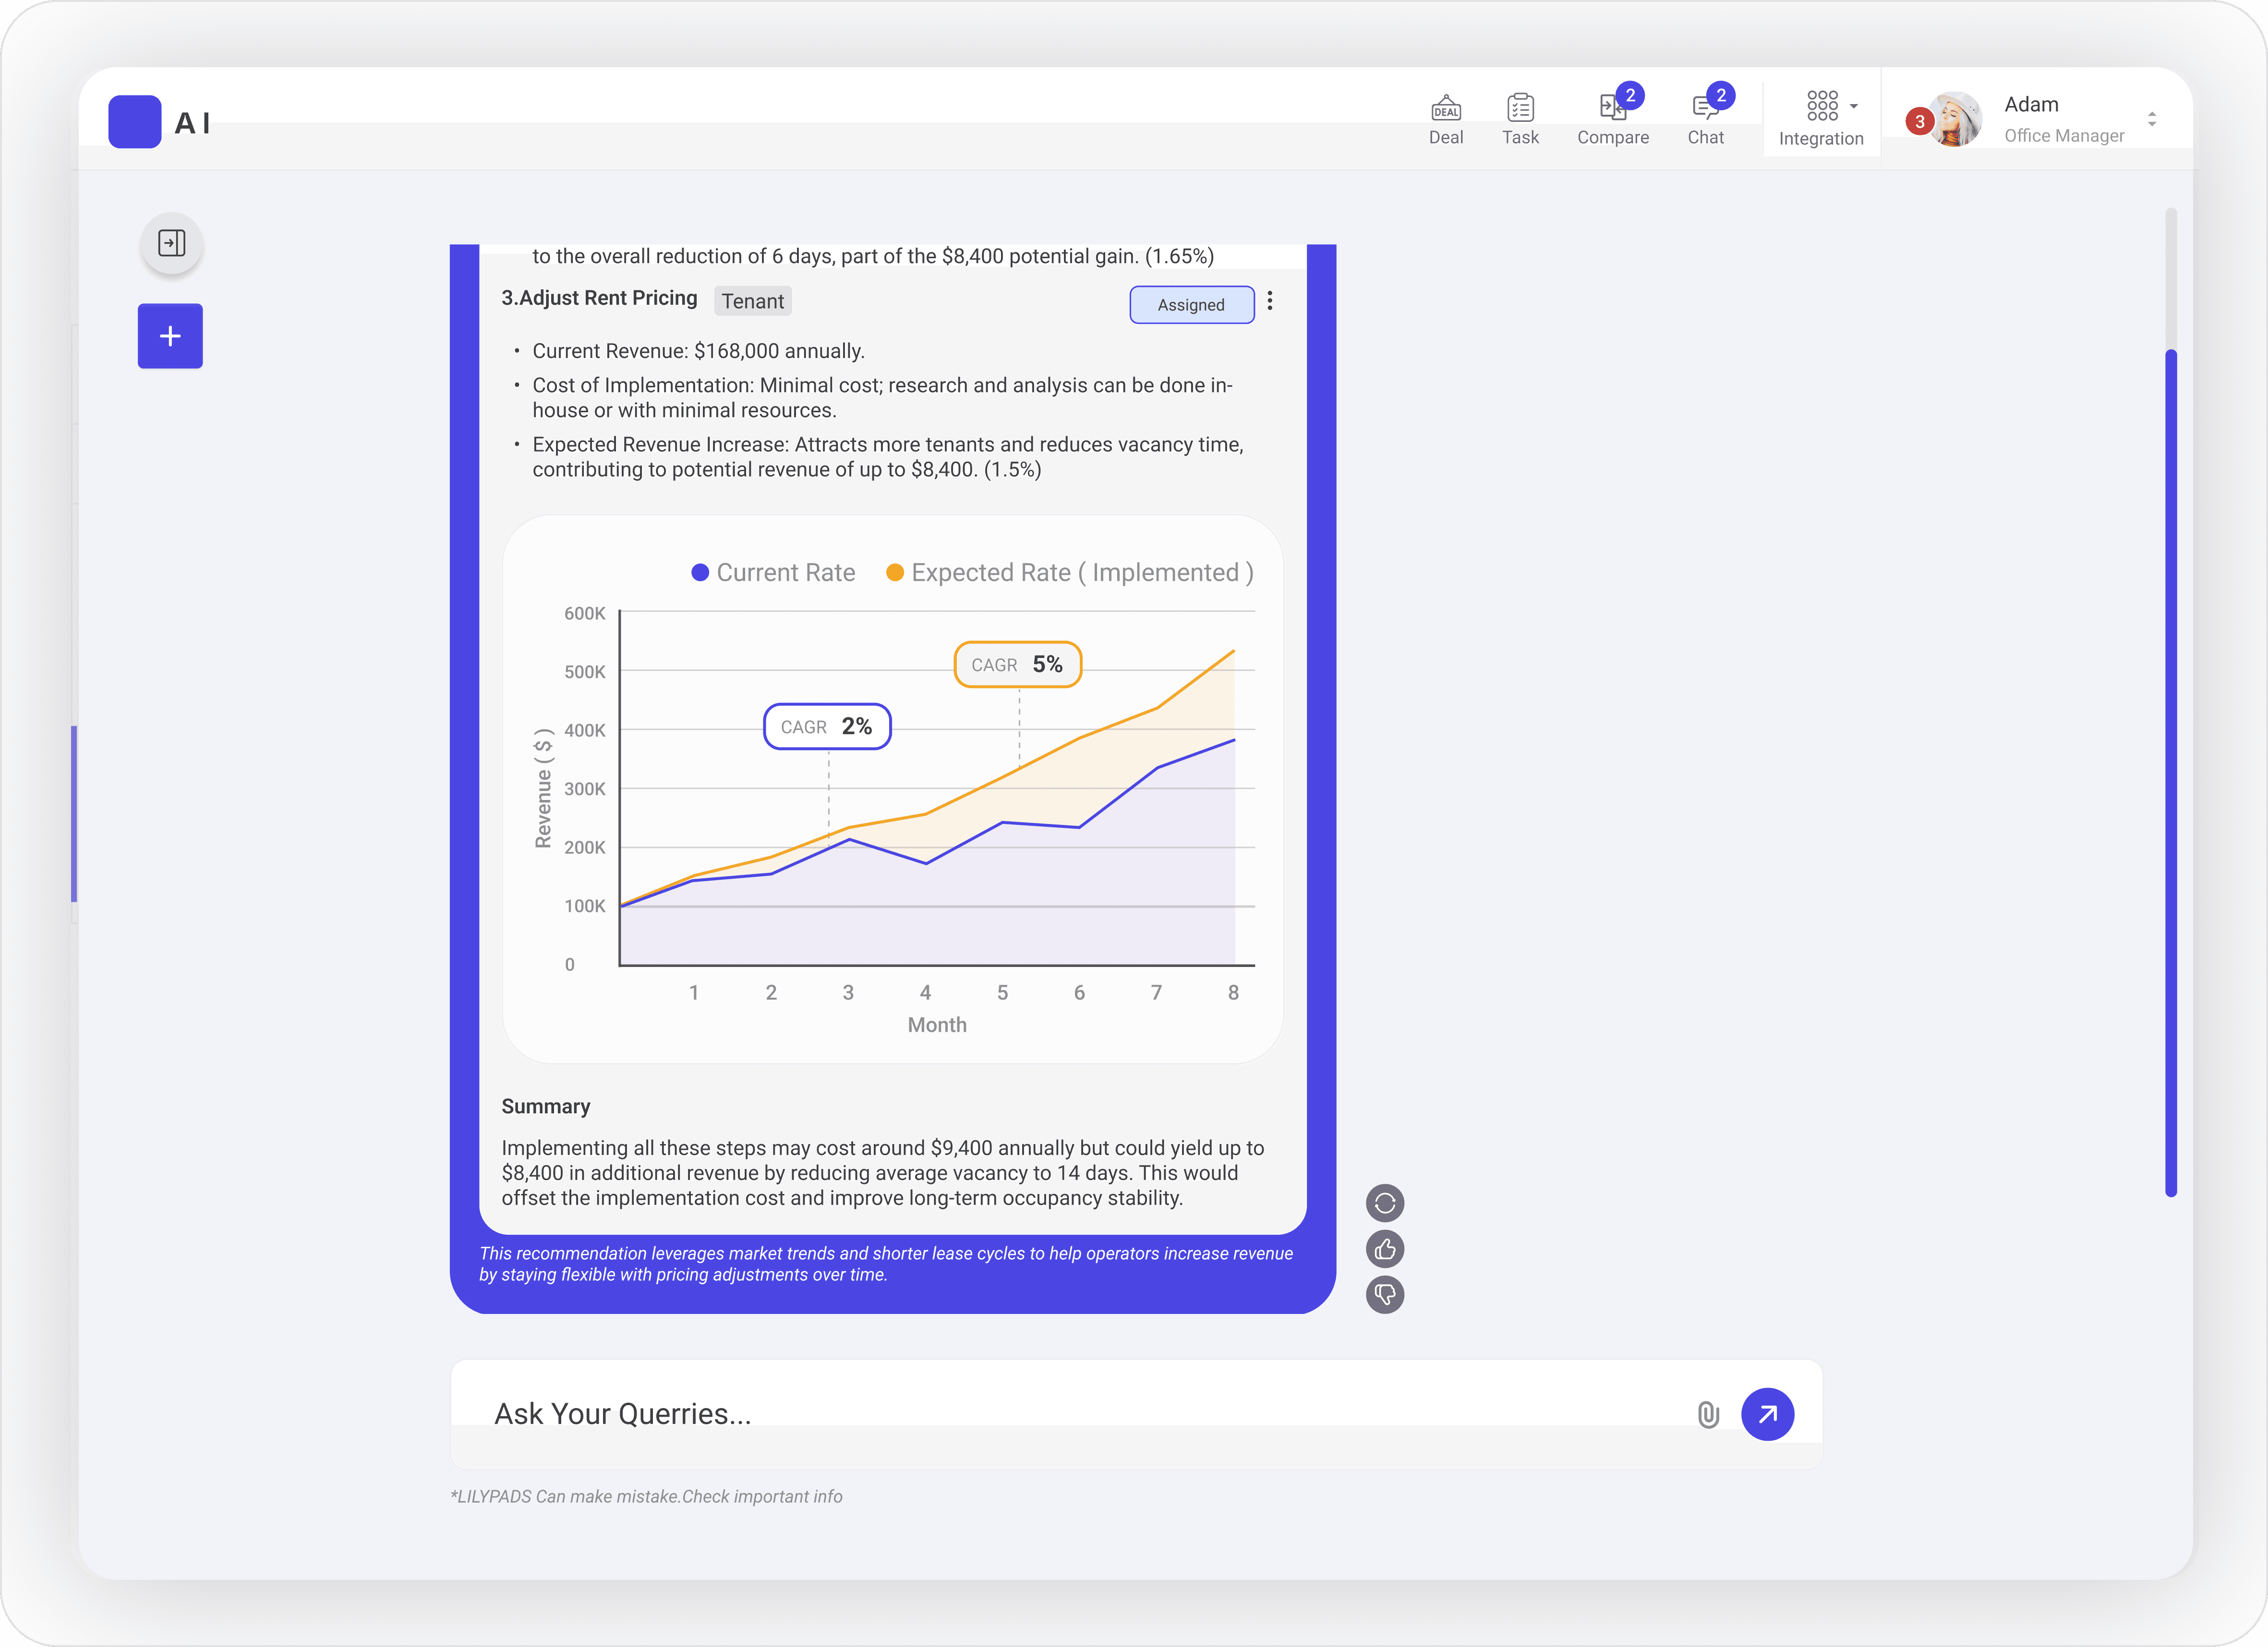The height and width of the screenshot is (1647, 2268).
Task: Click the thumbs down feedback icon
Action: (1384, 1295)
